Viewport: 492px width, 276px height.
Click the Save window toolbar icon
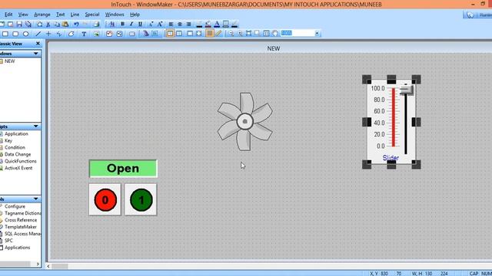click(x=19, y=24)
